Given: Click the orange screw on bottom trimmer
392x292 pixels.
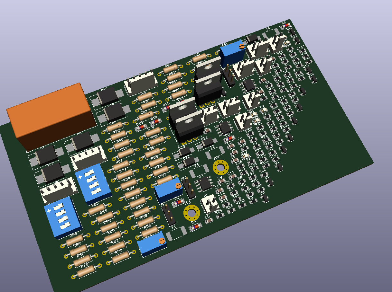Looking at the screenshot, I should (162, 240).
